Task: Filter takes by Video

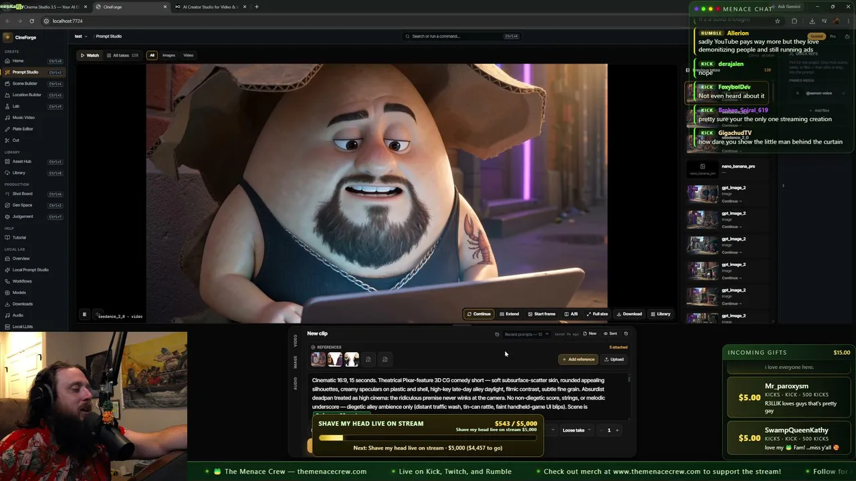Action: coord(189,55)
